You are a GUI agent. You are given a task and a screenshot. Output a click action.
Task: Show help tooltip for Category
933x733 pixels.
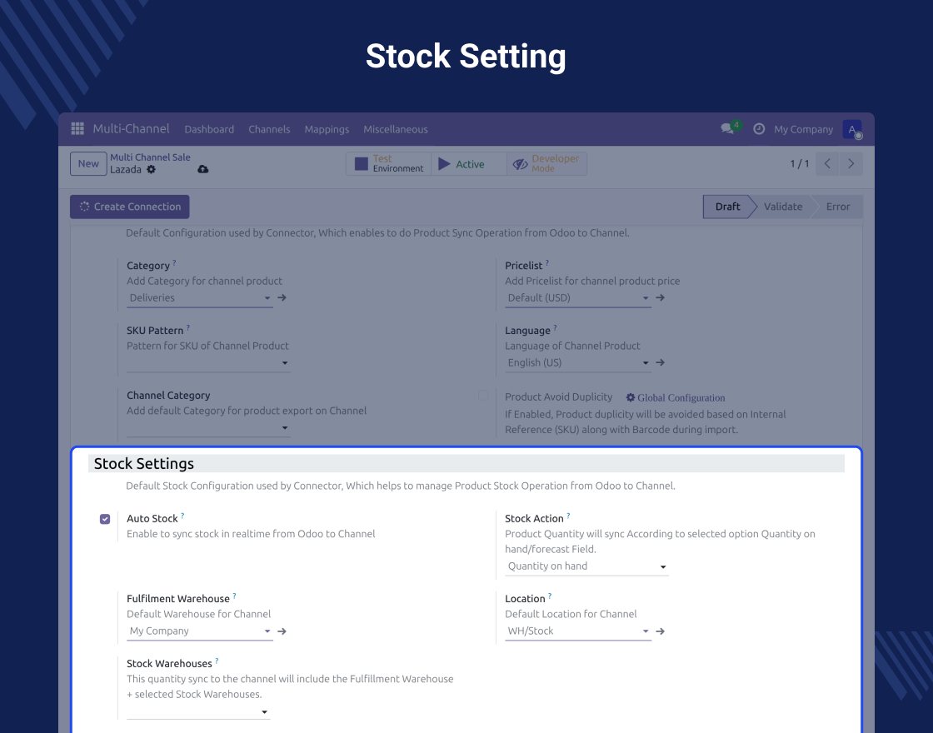174,262
